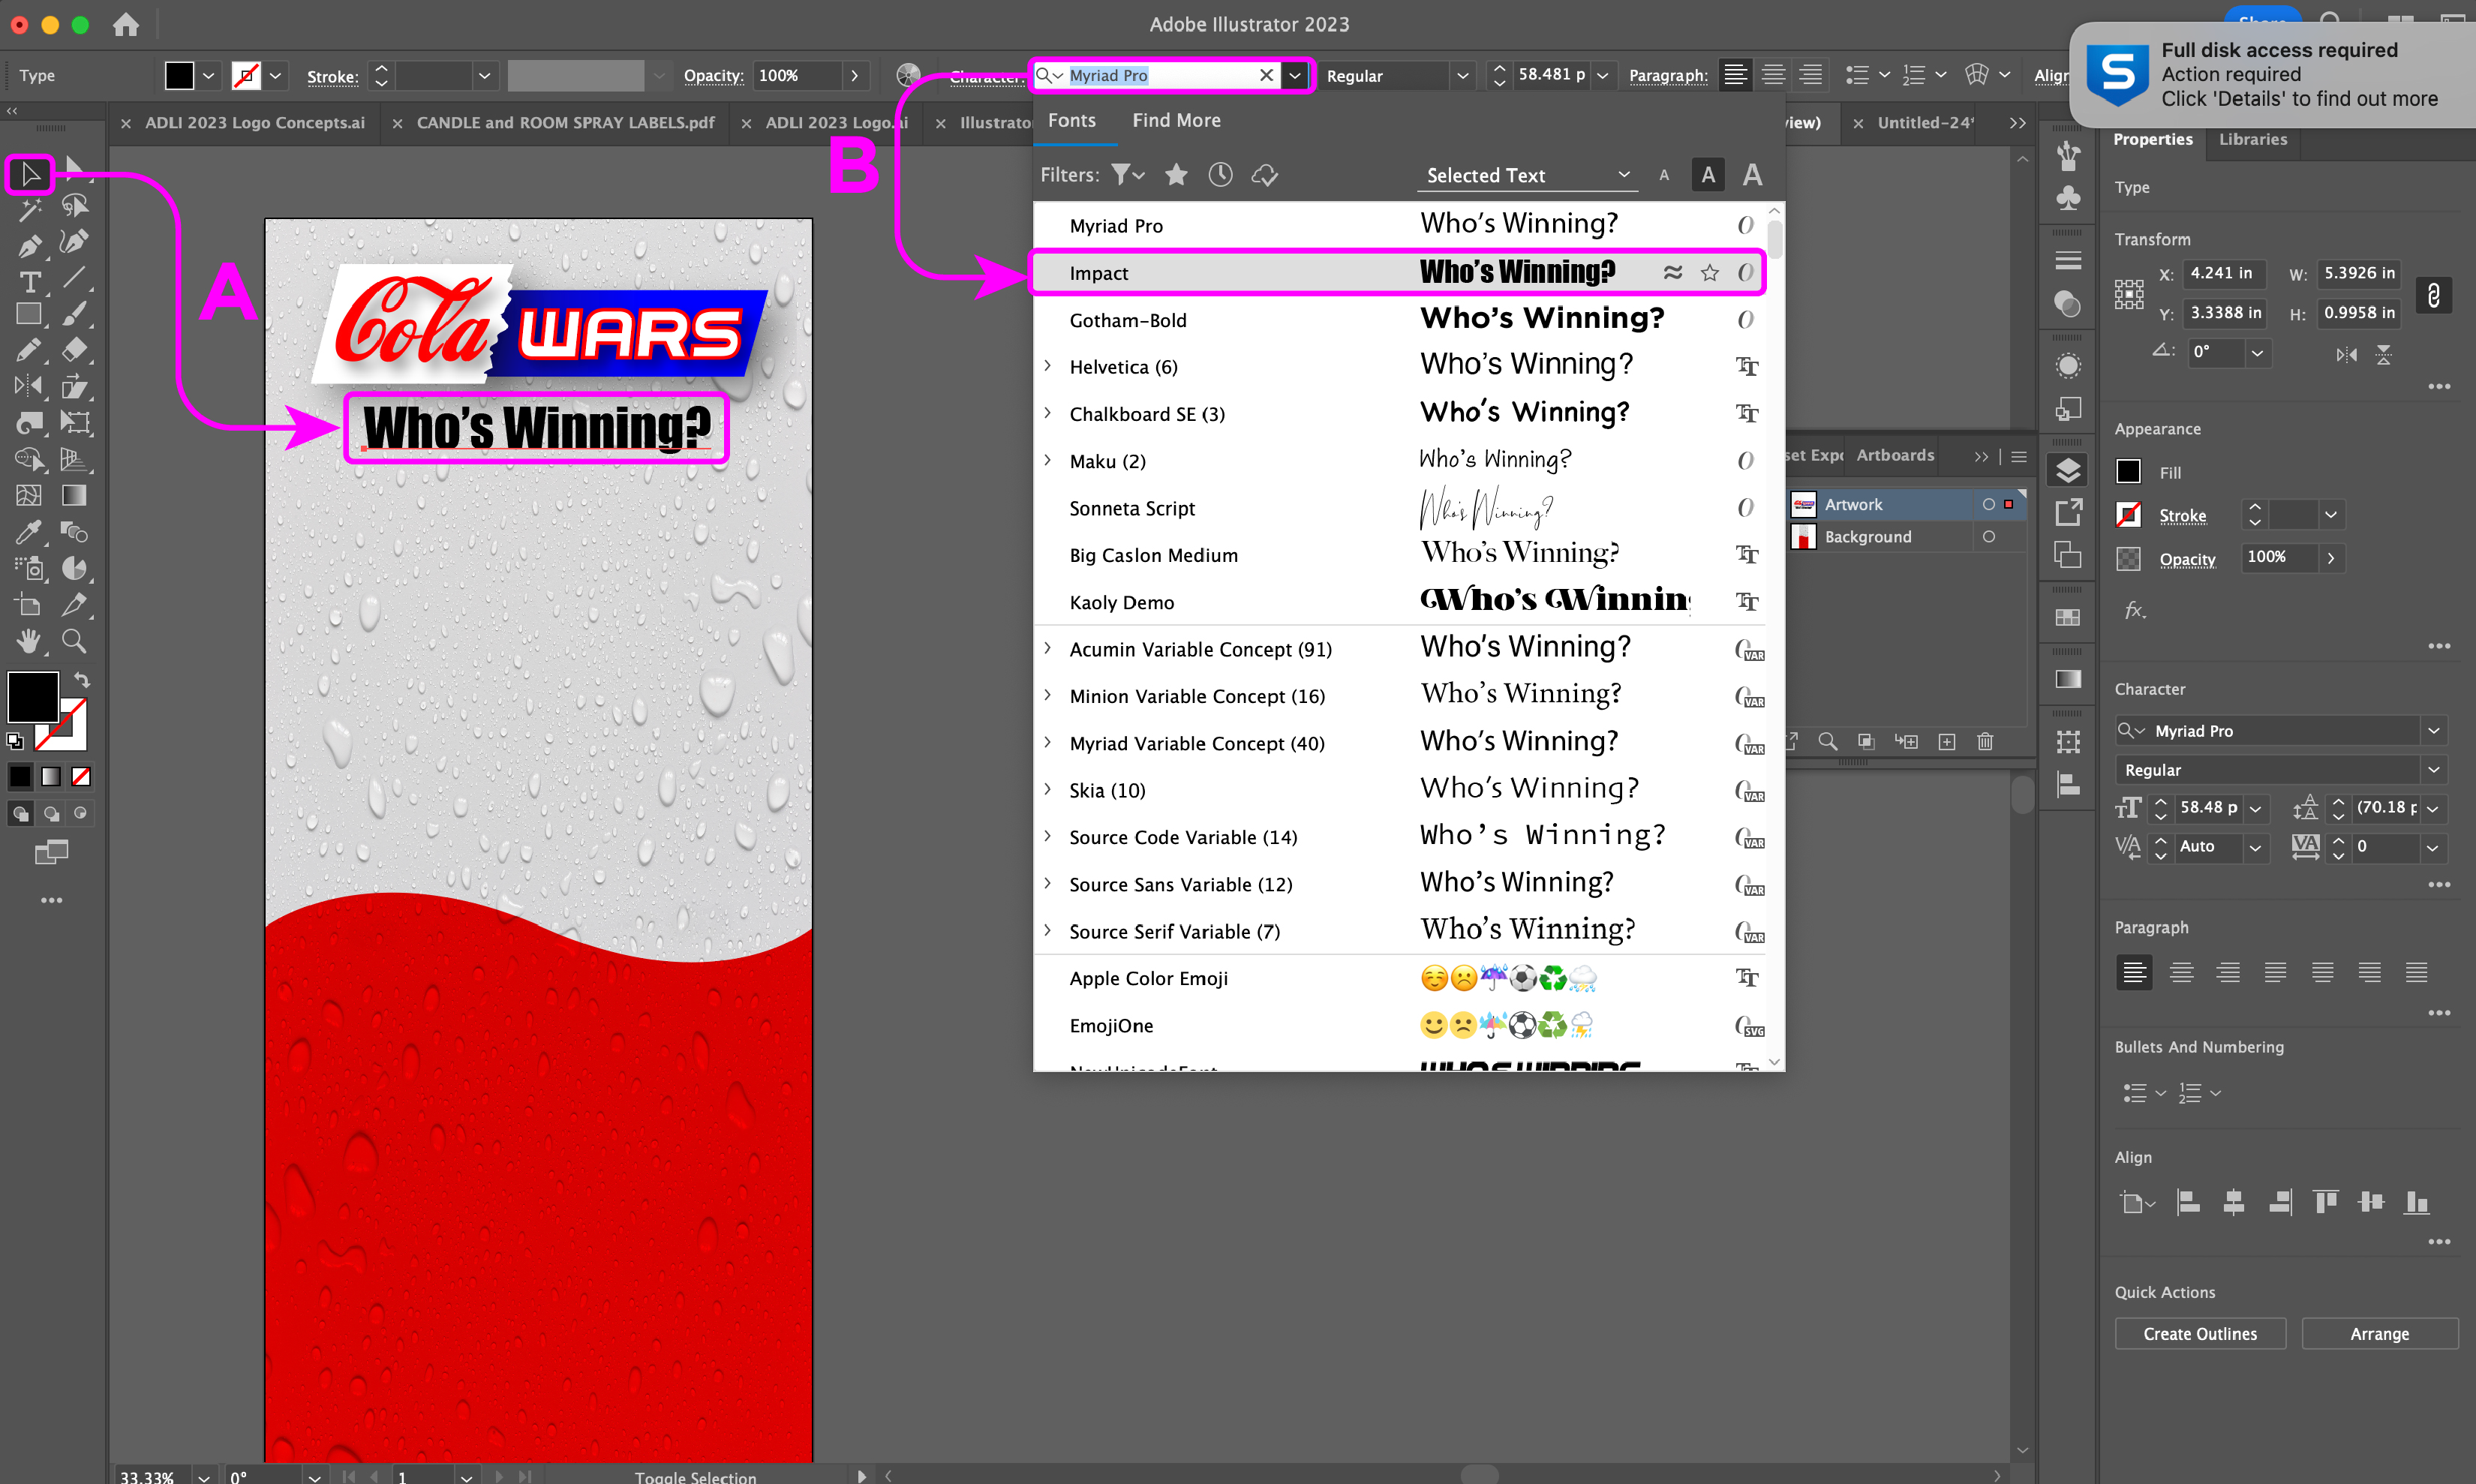Screen dimensions: 2476x1484
Task: Select the Pen tool
Action: click(x=29, y=245)
